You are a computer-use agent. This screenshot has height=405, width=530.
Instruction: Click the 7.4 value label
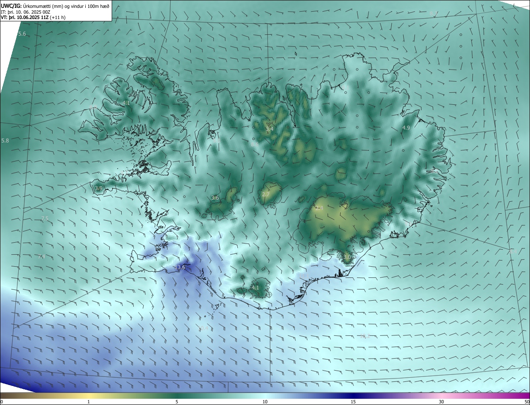point(41,257)
